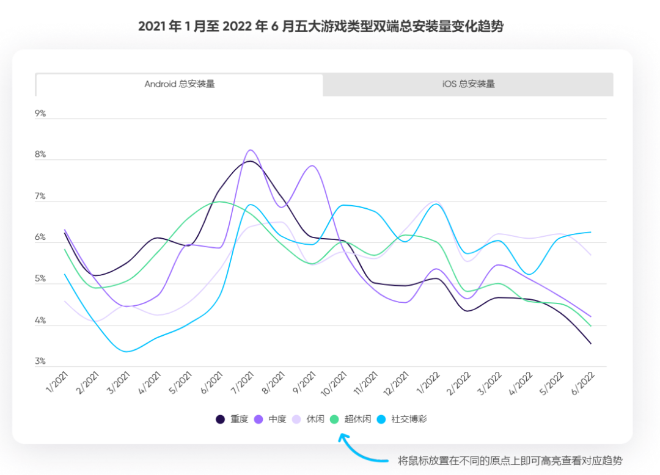Click the hint text about hovering 原点

(x=510, y=460)
